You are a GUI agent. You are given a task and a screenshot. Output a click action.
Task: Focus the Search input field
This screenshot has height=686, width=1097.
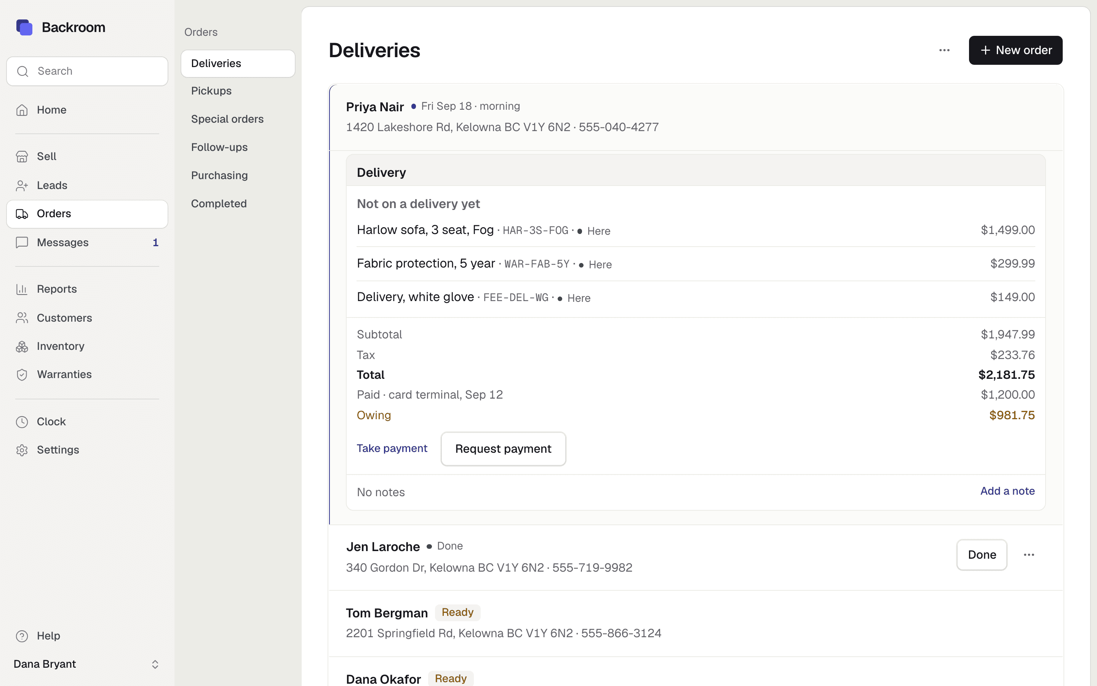click(x=87, y=71)
